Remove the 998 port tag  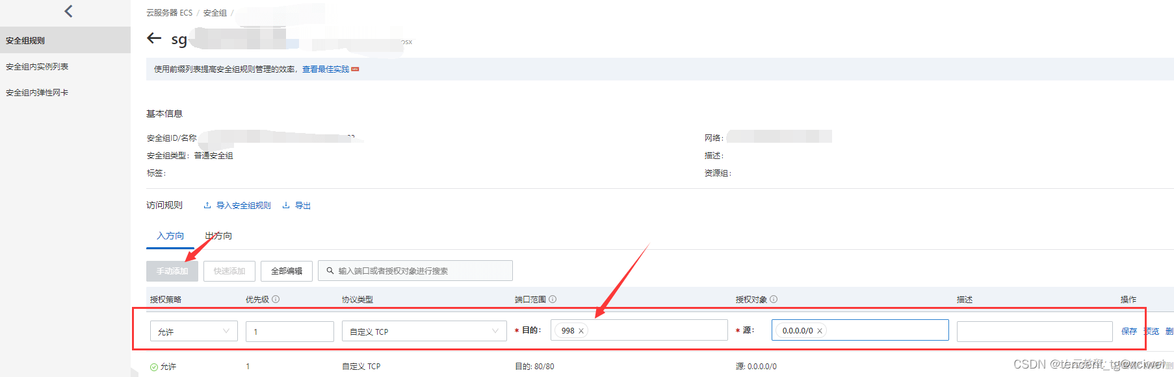pos(581,331)
